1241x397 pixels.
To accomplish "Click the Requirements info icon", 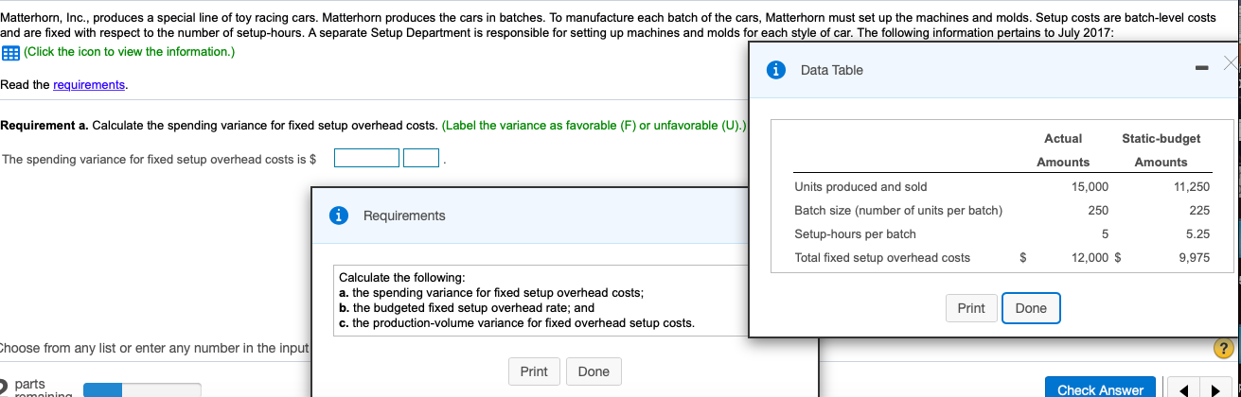I will tap(339, 216).
